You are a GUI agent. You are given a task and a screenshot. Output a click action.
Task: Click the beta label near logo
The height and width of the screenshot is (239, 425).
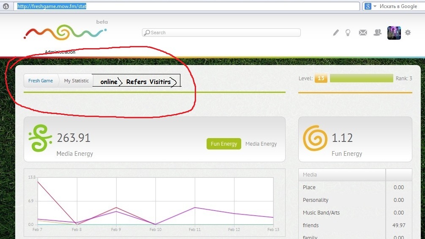click(x=102, y=22)
